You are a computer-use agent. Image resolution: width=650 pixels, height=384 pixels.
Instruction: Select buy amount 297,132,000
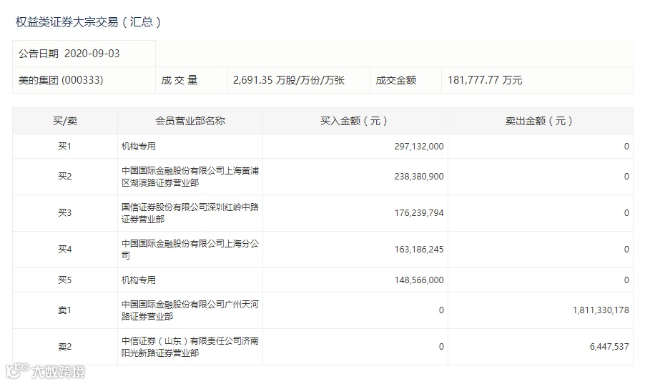pos(419,147)
